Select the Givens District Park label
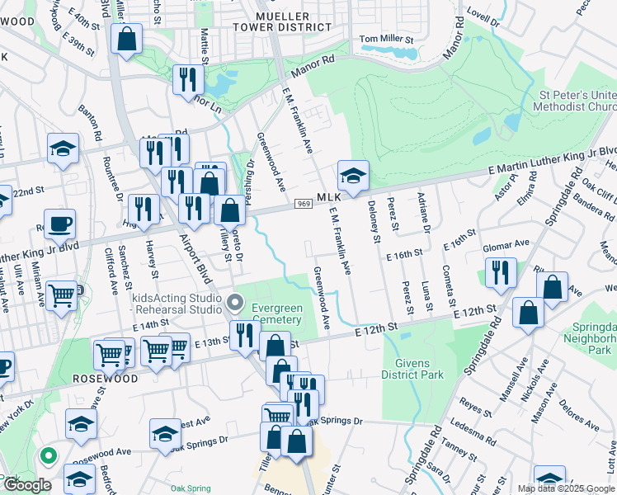 point(412,369)
